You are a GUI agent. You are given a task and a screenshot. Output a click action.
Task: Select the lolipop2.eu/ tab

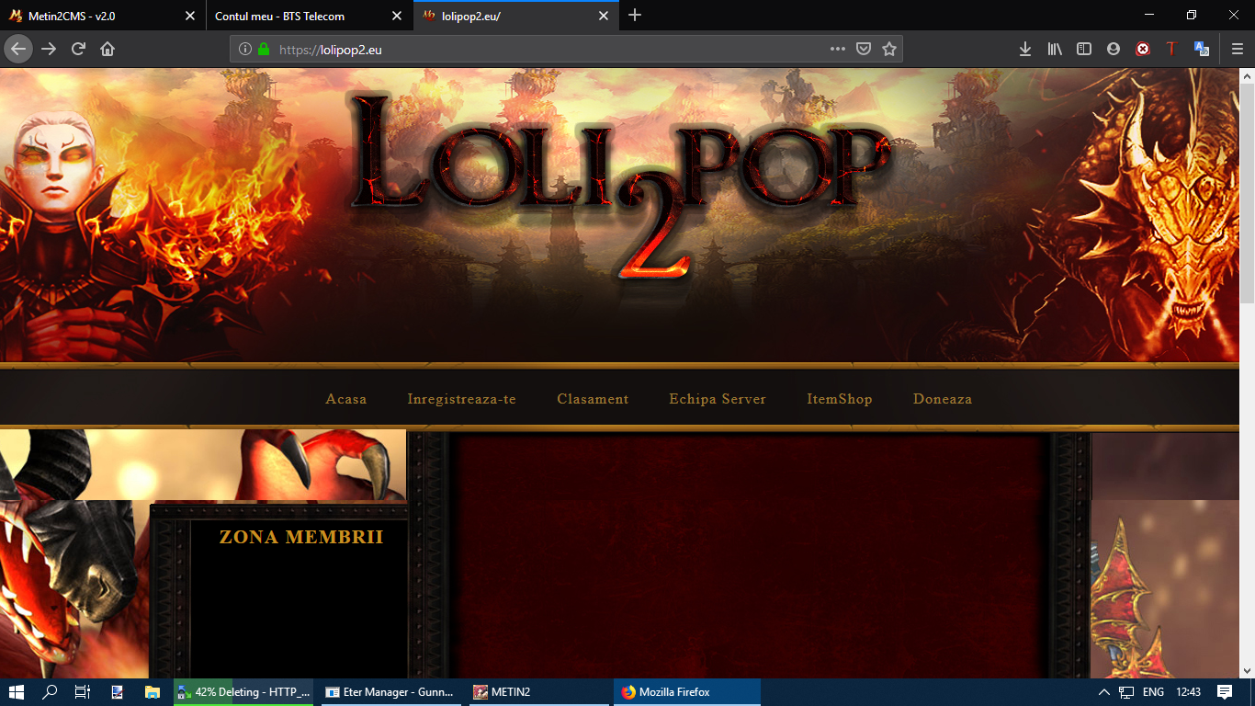(x=516, y=16)
